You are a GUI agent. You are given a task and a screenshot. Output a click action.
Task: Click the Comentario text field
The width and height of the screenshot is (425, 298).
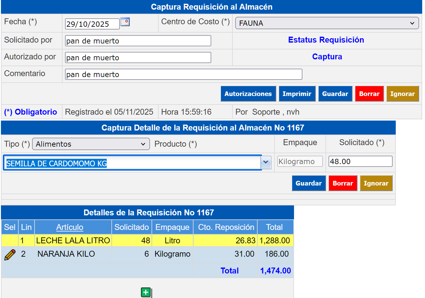[183, 74]
